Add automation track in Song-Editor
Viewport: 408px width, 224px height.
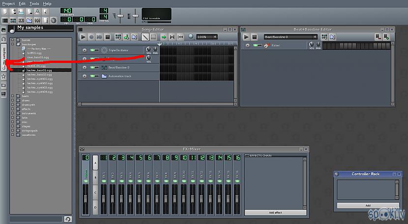134,37
